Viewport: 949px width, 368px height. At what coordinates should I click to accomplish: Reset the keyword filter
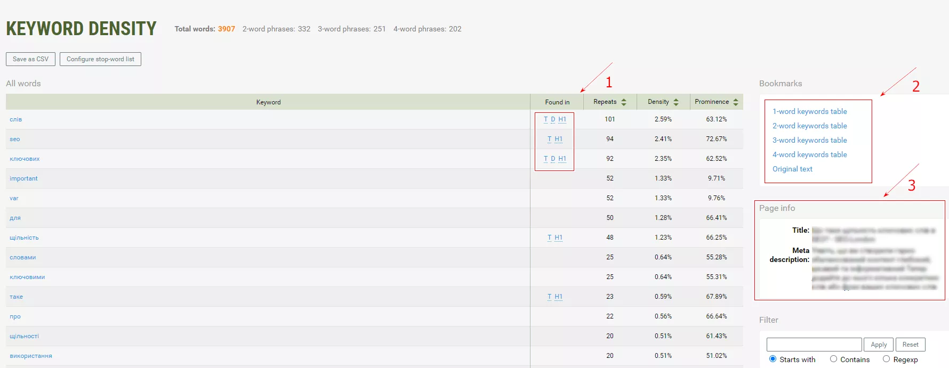(910, 345)
